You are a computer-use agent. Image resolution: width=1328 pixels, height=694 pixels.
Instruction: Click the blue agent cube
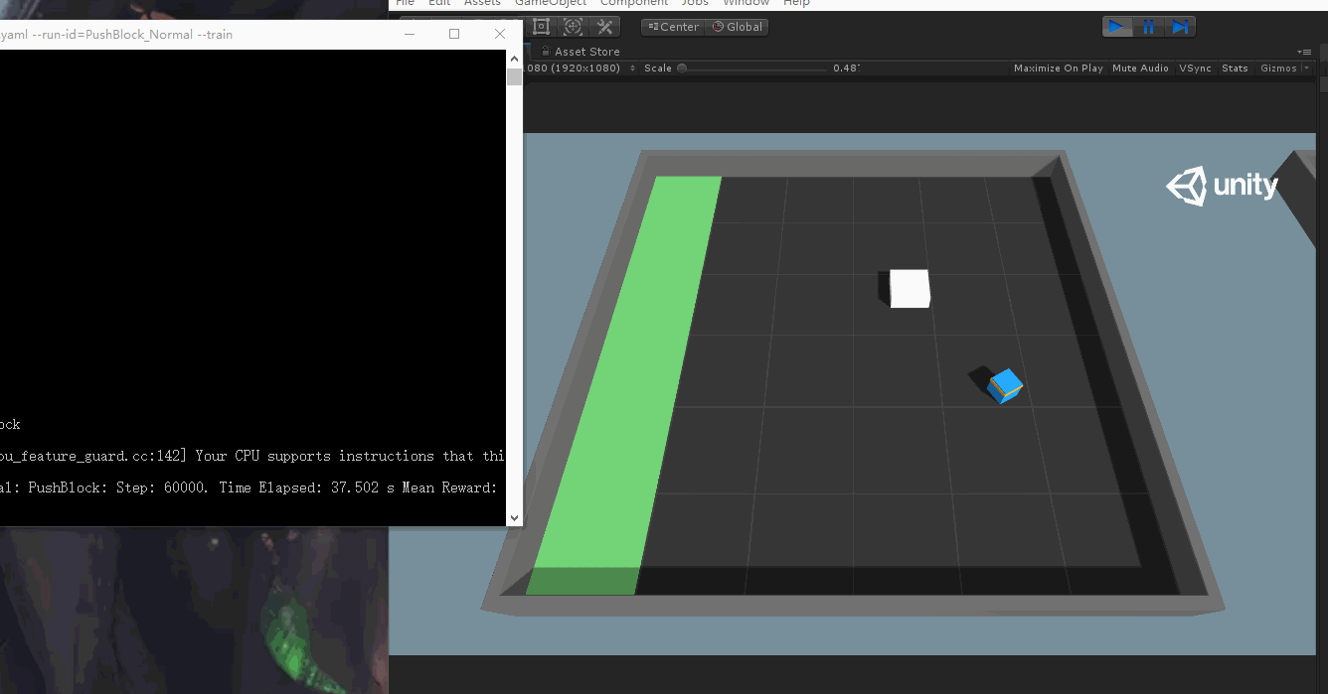point(1006,385)
